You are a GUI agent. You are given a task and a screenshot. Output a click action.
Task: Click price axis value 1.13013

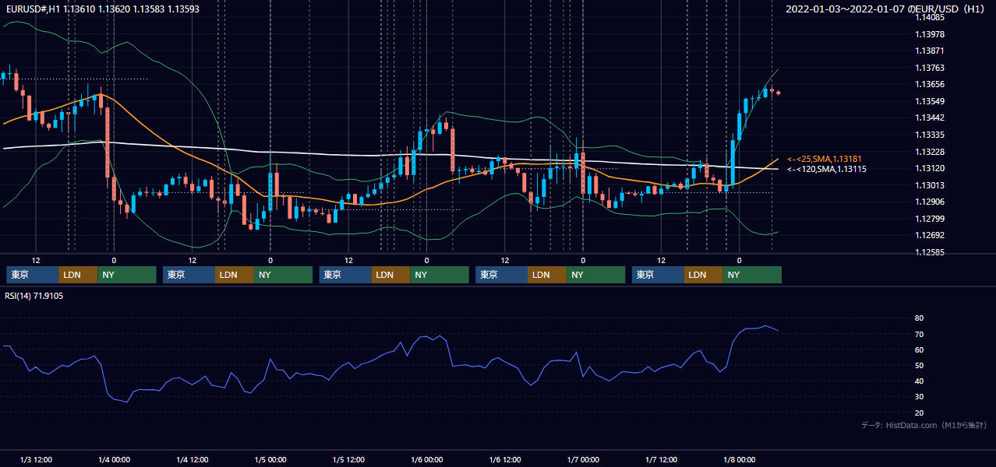(x=929, y=185)
